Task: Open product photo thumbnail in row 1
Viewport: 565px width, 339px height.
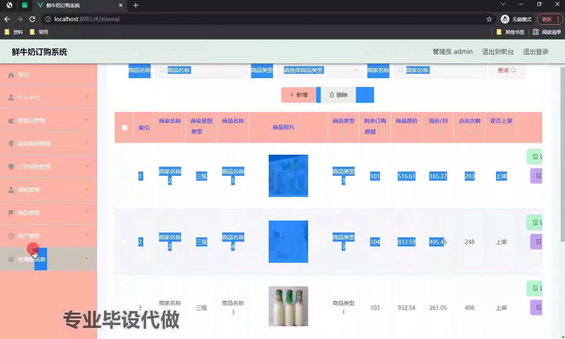Action: (288, 176)
